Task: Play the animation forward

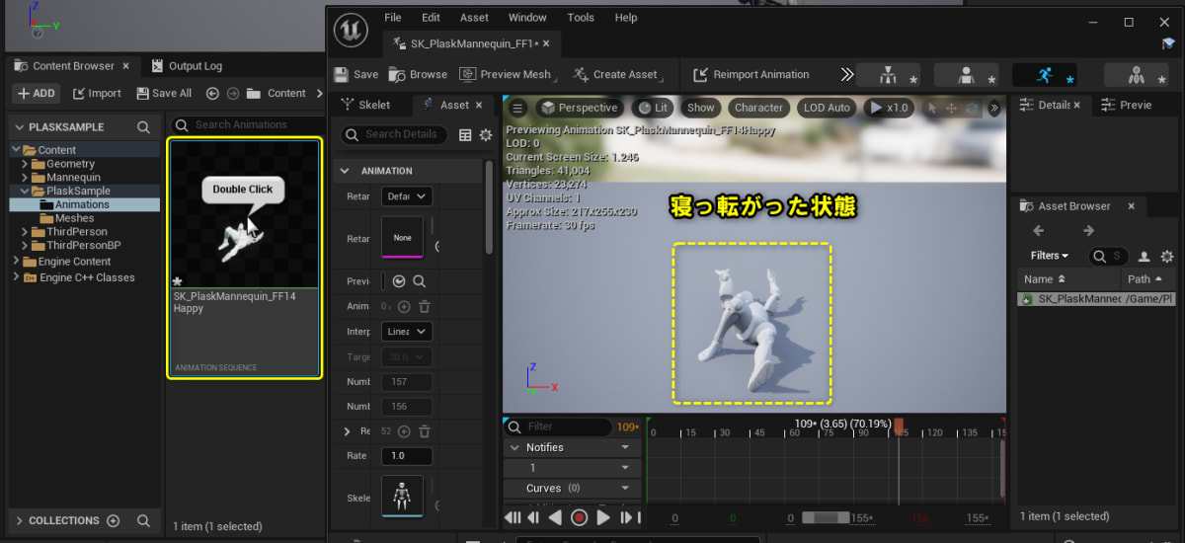Action: [x=603, y=517]
